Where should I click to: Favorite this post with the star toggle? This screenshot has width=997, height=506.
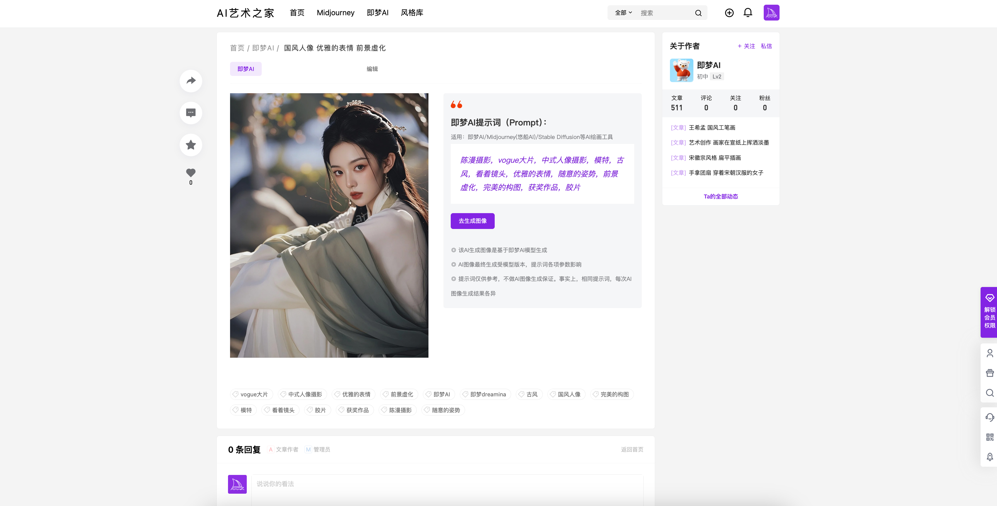coord(190,145)
